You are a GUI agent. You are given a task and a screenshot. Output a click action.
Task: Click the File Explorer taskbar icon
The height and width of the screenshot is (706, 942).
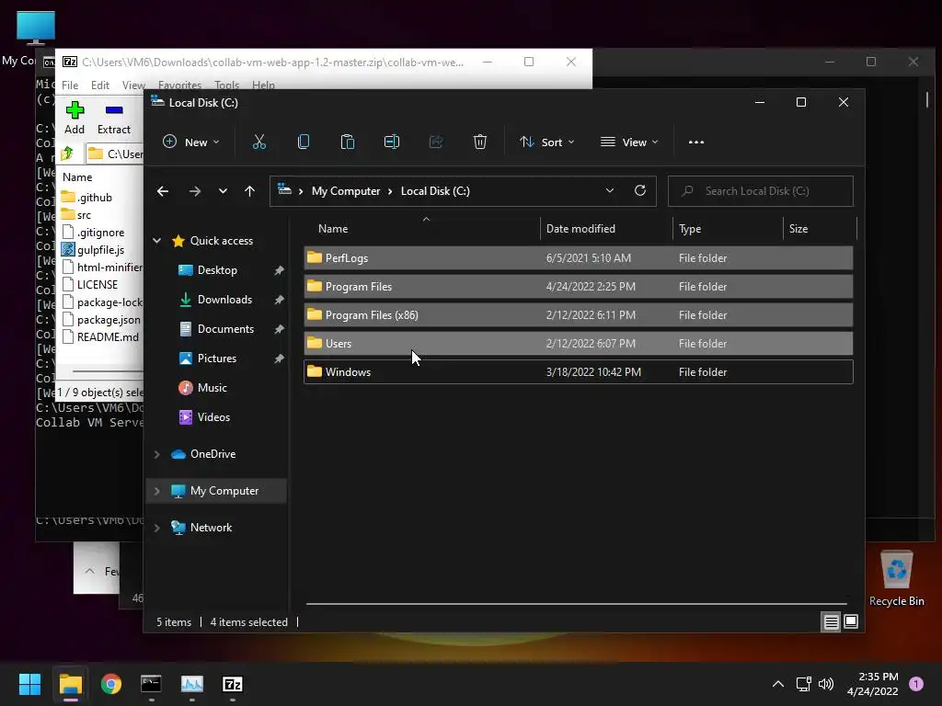tap(70, 684)
